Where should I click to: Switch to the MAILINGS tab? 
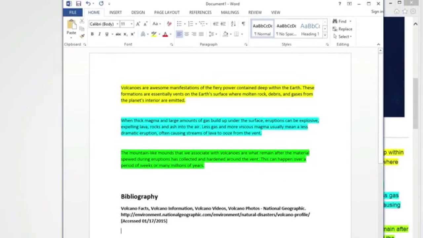230,12
